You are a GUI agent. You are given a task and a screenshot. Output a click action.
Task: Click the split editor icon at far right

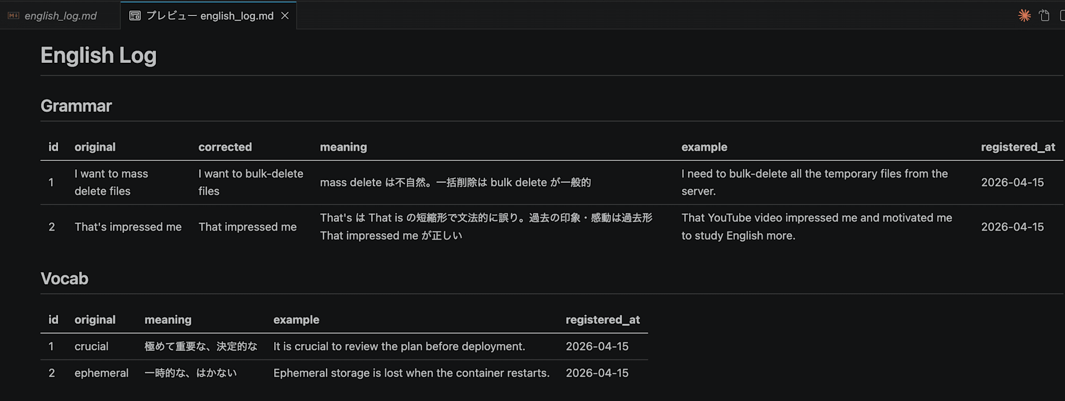click(x=1062, y=15)
